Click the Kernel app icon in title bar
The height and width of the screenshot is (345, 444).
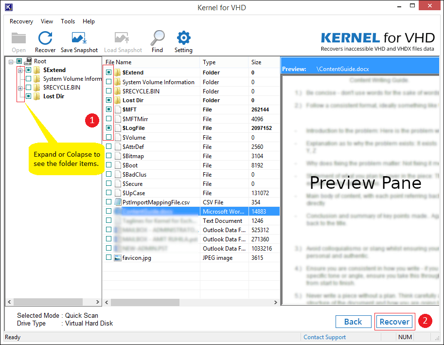(x=8, y=7)
